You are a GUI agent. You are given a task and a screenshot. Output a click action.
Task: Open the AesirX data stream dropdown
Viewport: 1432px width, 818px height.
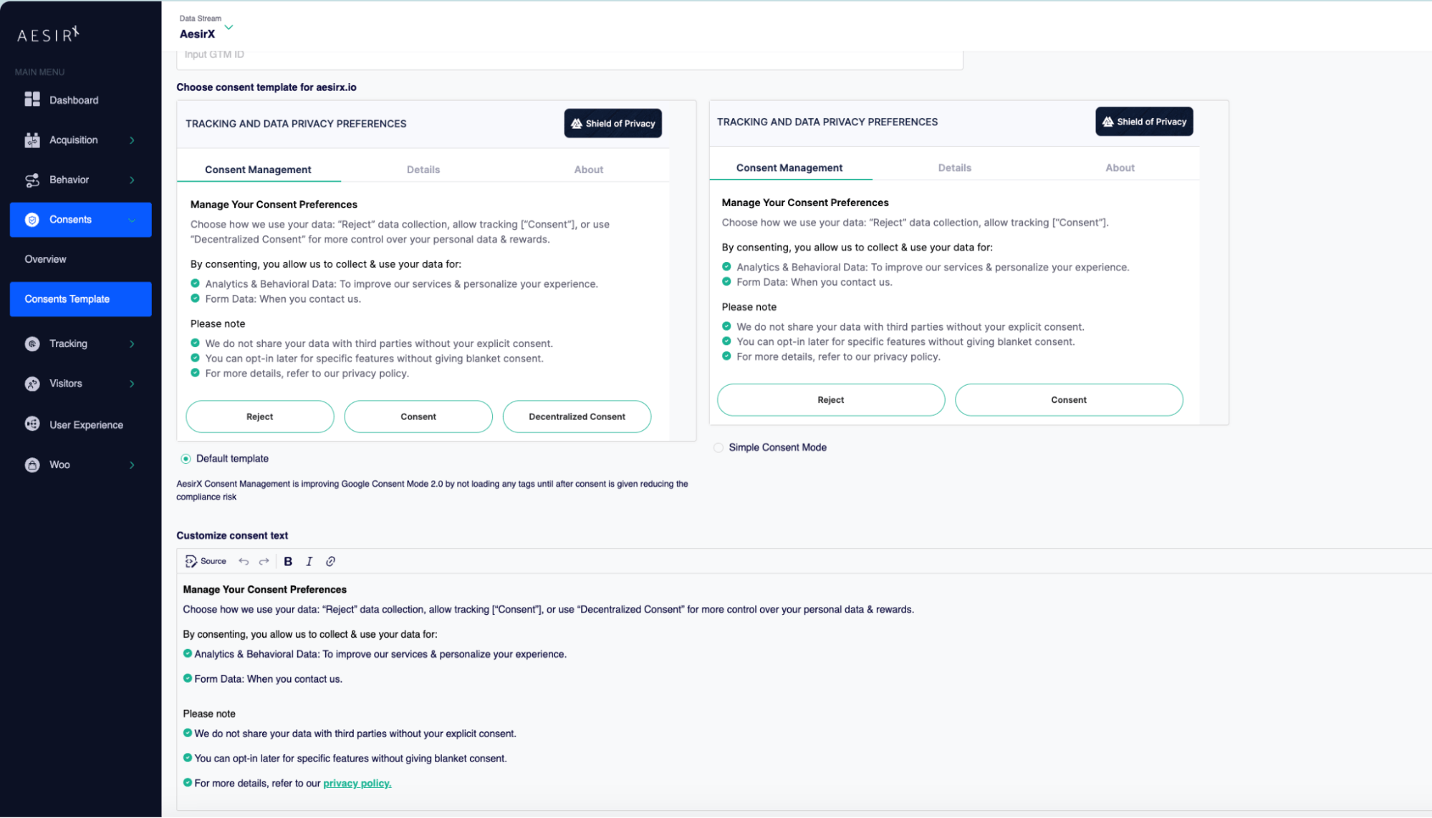click(x=229, y=28)
